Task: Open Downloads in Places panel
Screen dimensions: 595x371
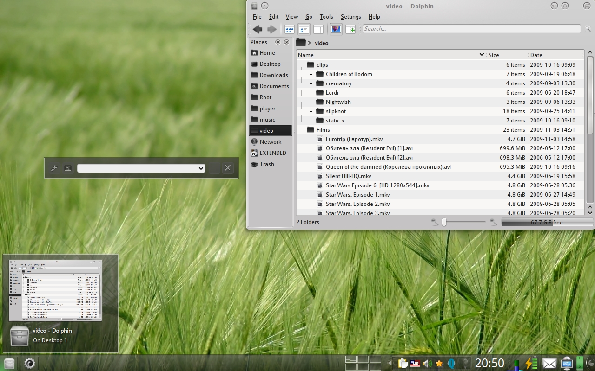Action: pyautogui.click(x=271, y=75)
